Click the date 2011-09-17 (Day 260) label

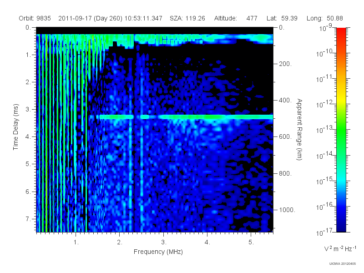click(x=90, y=18)
